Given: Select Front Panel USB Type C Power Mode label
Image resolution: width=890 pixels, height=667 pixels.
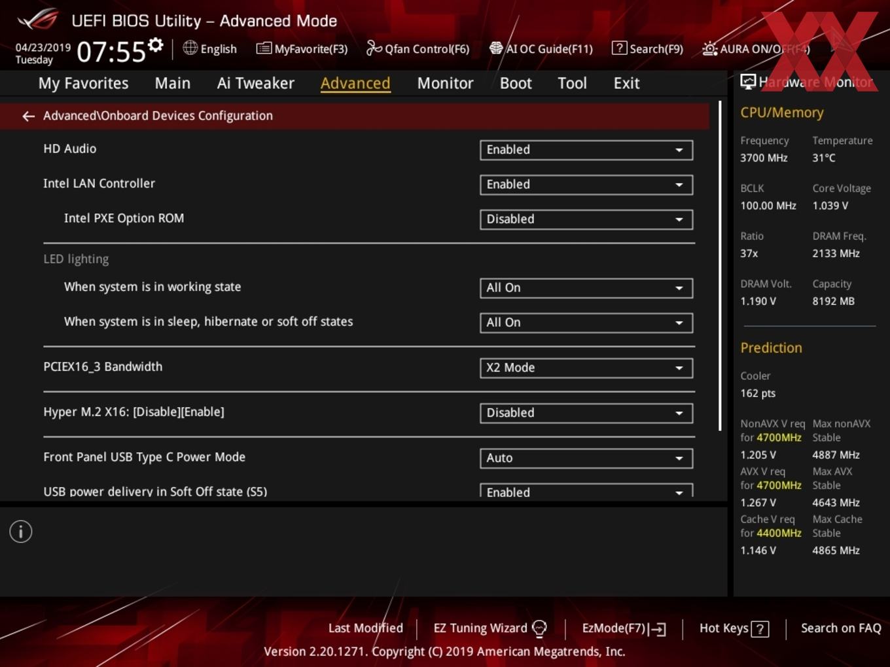Looking at the screenshot, I should click(x=144, y=456).
